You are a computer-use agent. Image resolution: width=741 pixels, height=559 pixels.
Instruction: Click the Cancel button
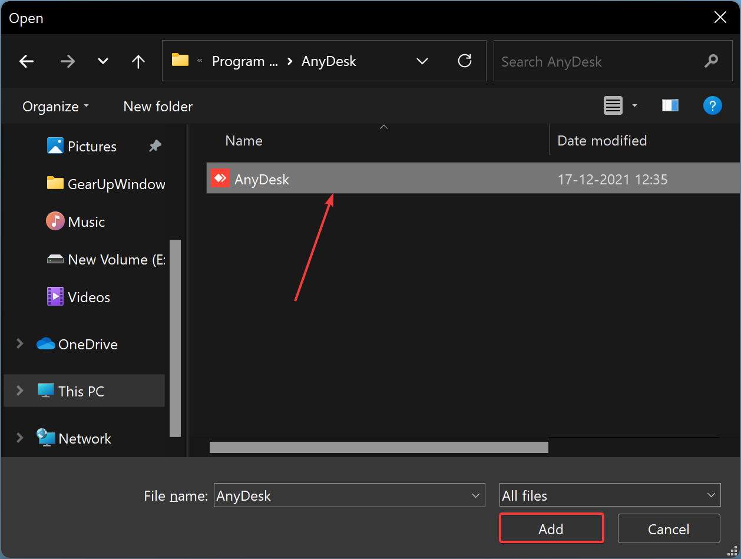point(669,528)
